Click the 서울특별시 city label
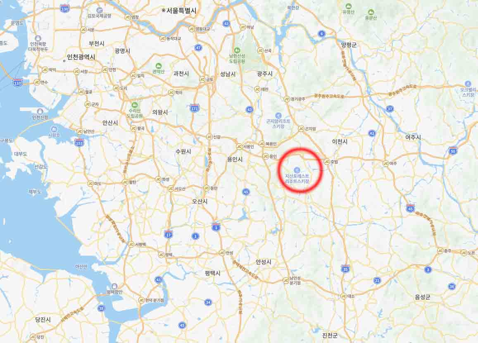 [x=181, y=10]
